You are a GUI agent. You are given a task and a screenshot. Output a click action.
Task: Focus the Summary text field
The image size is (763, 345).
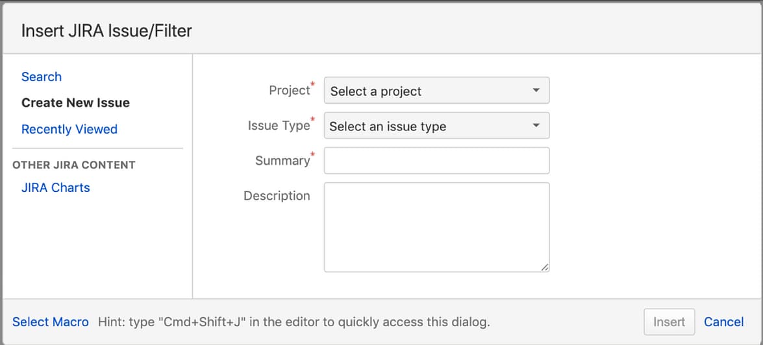(x=436, y=160)
